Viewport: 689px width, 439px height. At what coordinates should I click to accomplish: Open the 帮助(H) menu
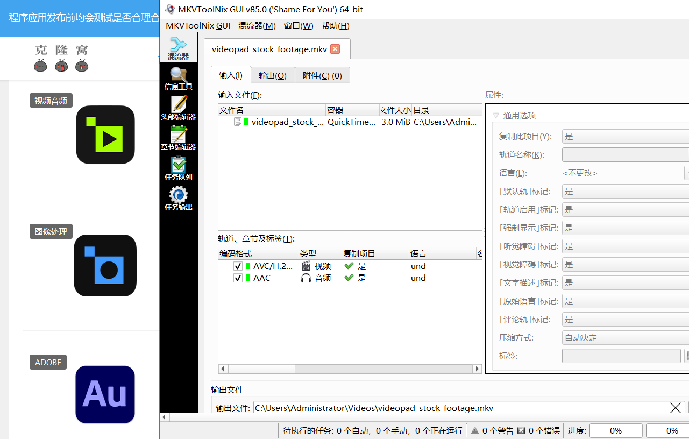coord(336,25)
